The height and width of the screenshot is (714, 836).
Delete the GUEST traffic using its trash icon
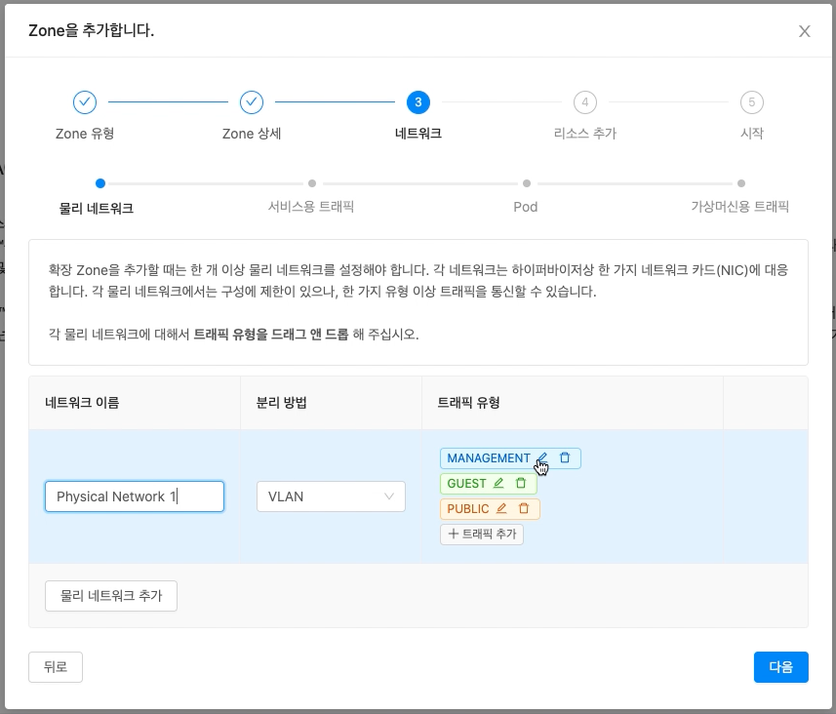[x=521, y=483]
